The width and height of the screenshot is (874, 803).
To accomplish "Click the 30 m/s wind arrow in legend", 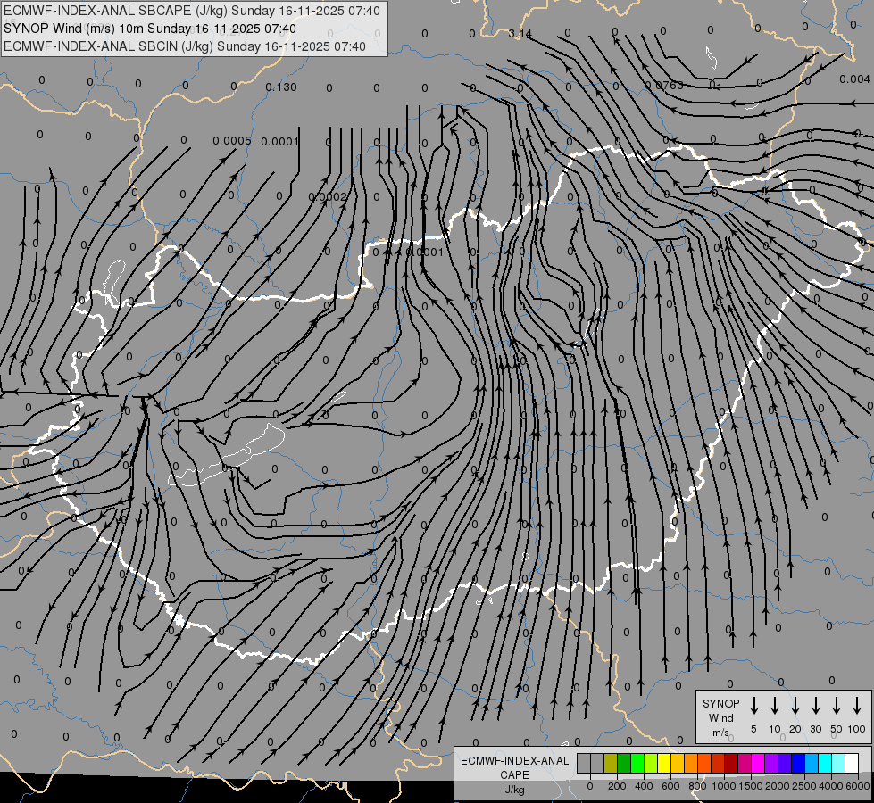I will (815, 706).
